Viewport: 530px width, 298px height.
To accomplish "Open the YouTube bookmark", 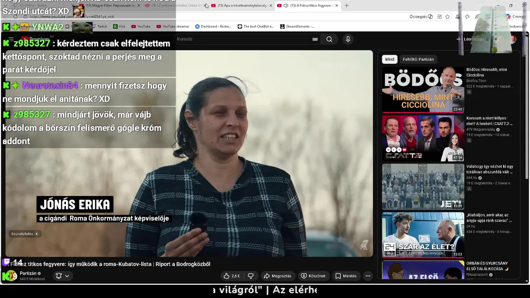I will (x=141, y=26).
